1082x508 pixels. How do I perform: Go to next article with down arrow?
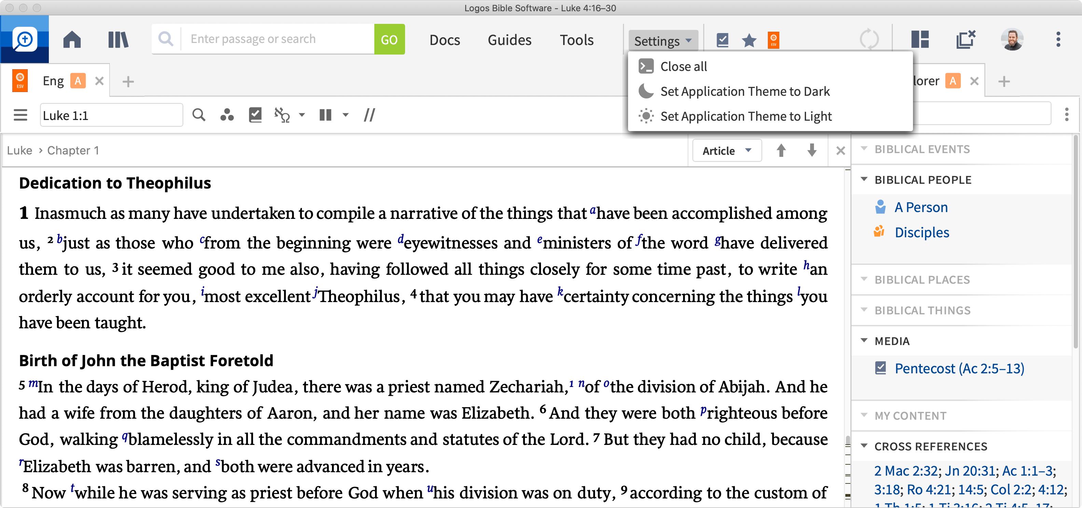[811, 150]
